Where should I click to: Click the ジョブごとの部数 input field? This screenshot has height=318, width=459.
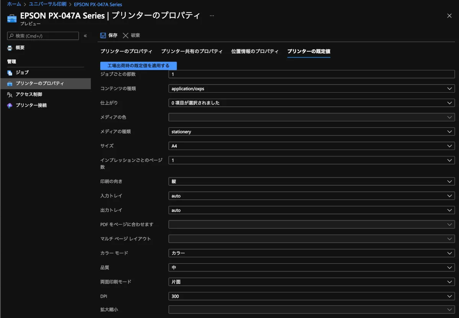[311, 74]
